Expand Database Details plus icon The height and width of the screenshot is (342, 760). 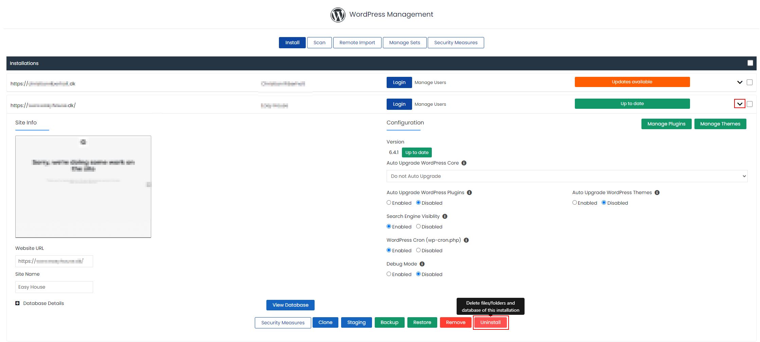tap(17, 303)
